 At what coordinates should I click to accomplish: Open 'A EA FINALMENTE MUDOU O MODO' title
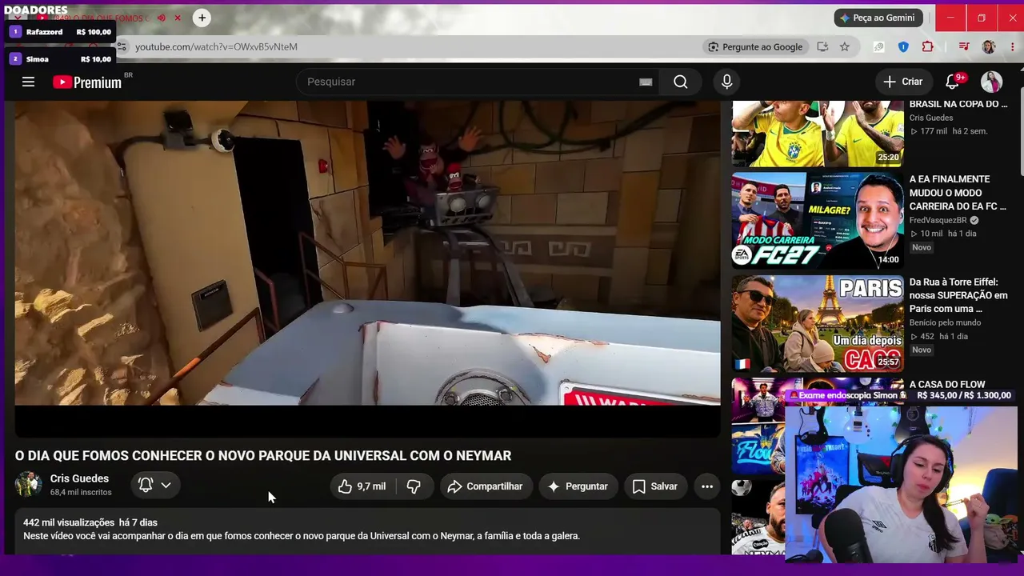coord(958,193)
